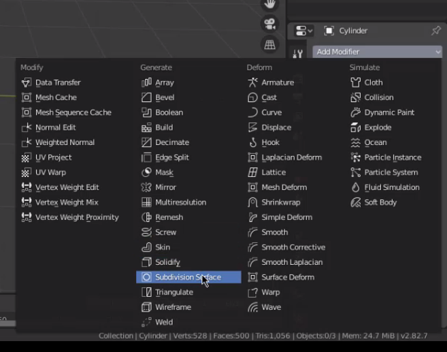Pin the Cylinder properties context

click(x=436, y=31)
